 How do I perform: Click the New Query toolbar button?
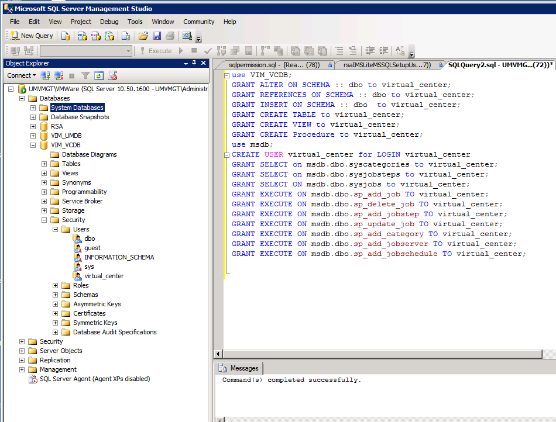[x=32, y=36]
